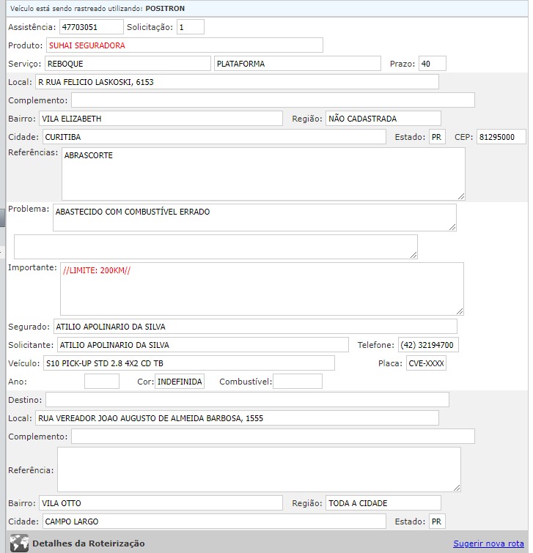This screenshot has height=553, width=533.
Task: Grab the resize handle of Importante textarea
Action: click(460, 311)
